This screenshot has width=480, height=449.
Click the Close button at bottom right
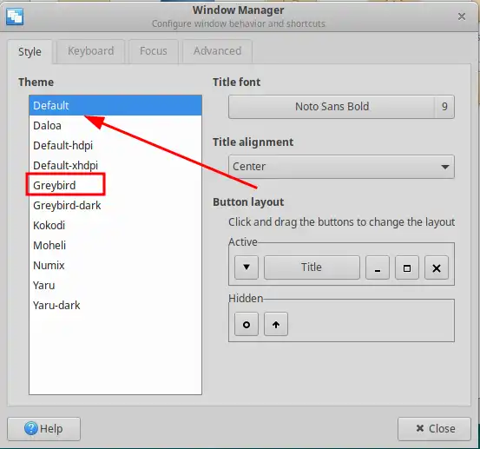[x=434, y=429]
